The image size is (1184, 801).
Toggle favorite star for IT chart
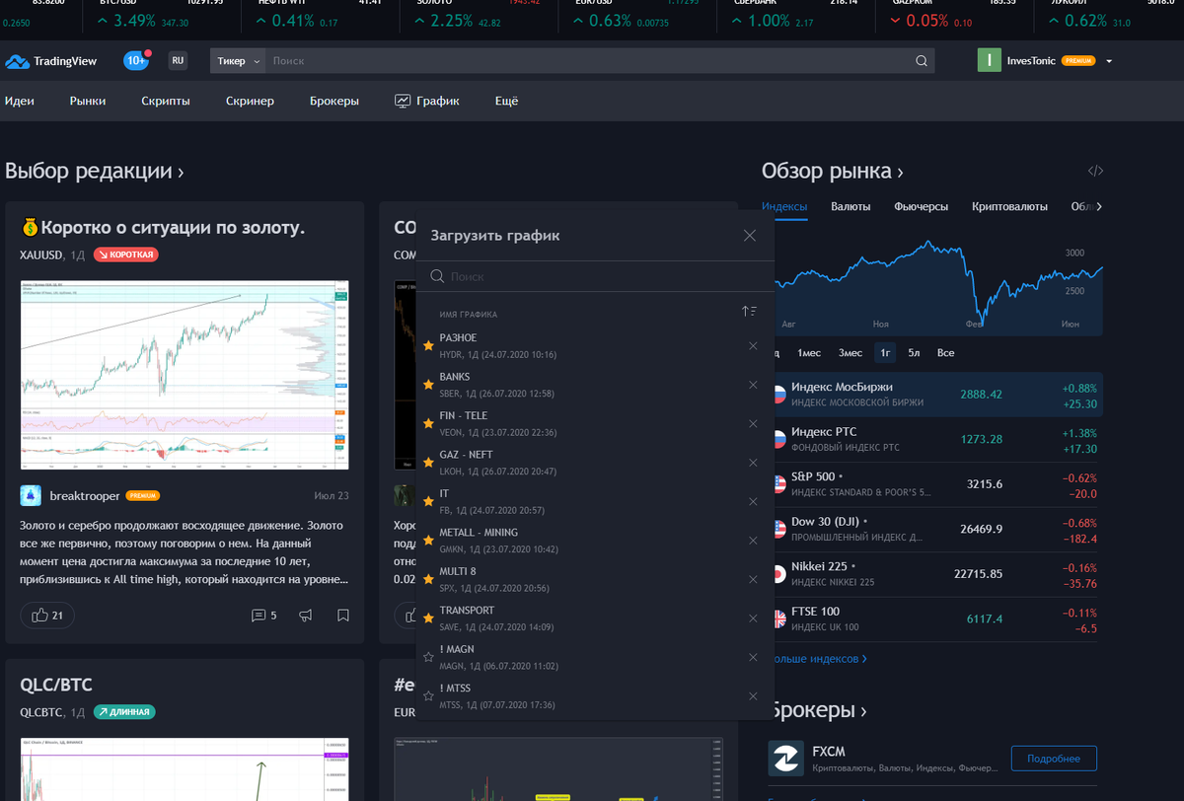point(428,501)
